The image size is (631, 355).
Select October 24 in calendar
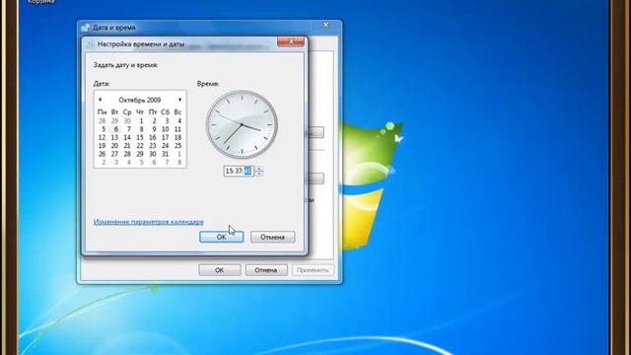165,146
